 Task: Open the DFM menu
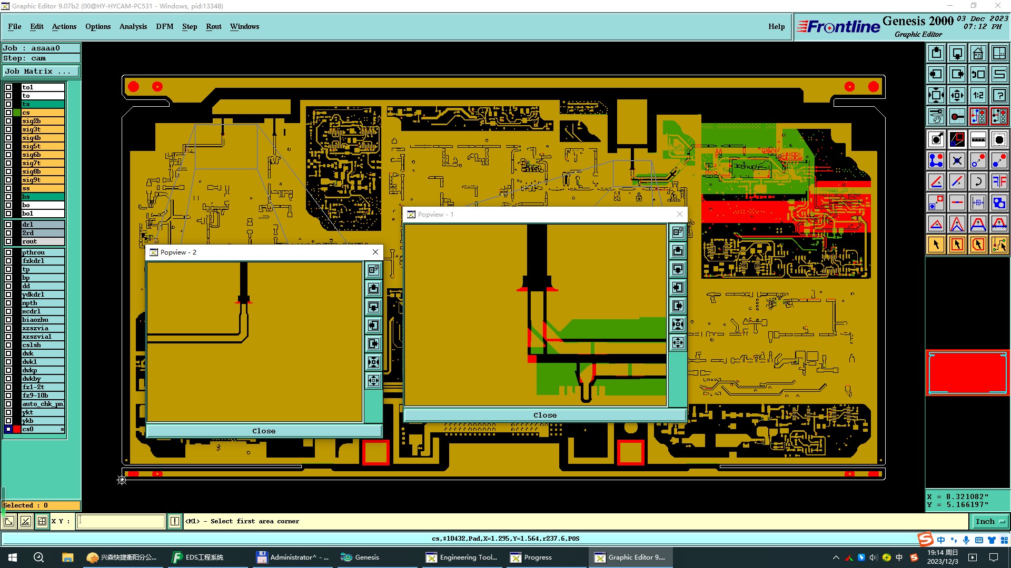tap(164, 26)
